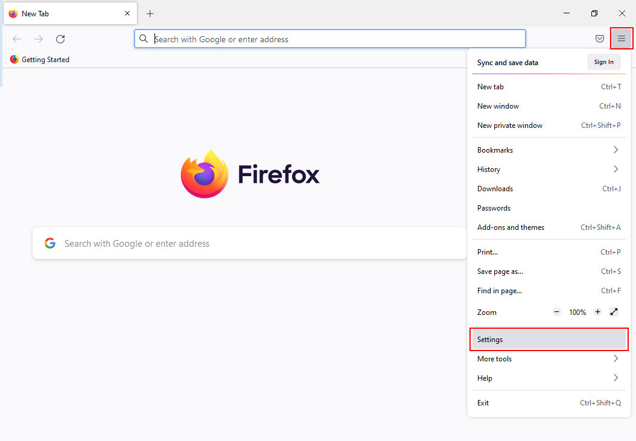Select New window menu item
The height and width of the screenshot is (441, 636).
point(549,106)
